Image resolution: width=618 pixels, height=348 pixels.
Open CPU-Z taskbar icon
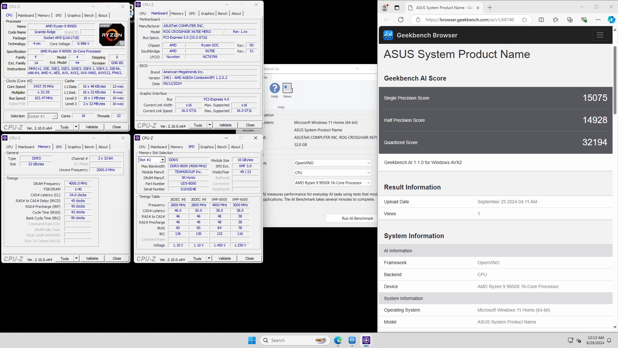tap(366, 340)
